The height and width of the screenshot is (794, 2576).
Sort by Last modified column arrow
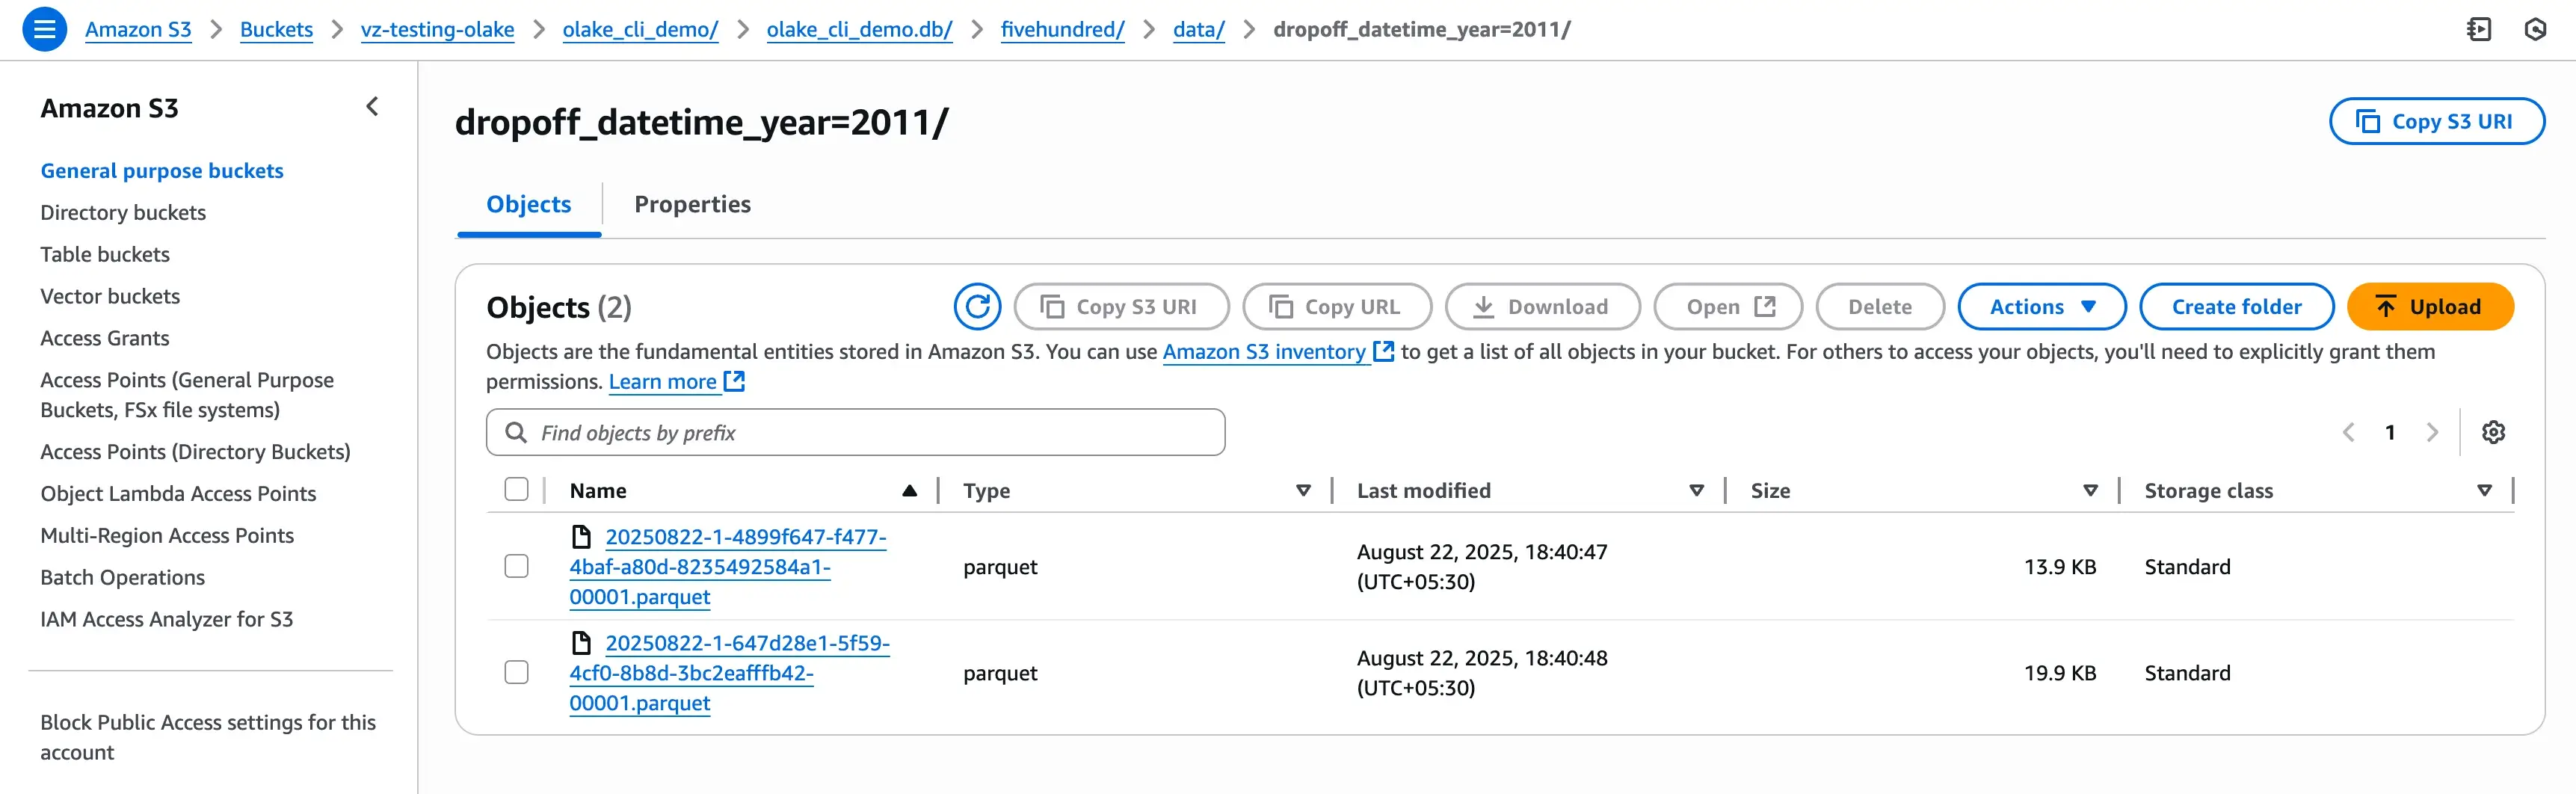[x=1696, y=491]
